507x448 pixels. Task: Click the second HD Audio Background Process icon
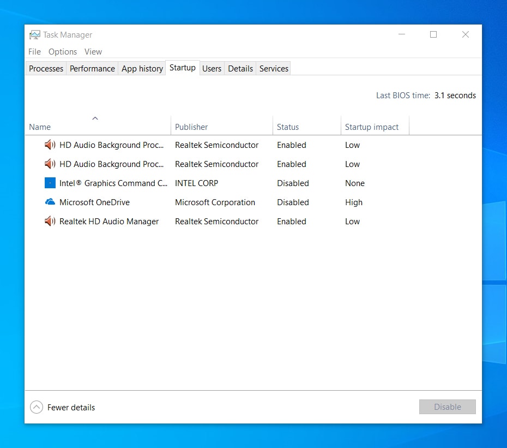pyautogui.click(x=50, y=164)
